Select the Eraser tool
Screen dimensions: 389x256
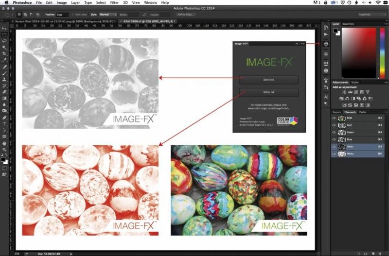[x=4, y=92]
